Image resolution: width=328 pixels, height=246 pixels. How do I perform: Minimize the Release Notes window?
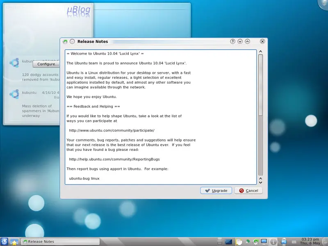[x=240, y=41]
